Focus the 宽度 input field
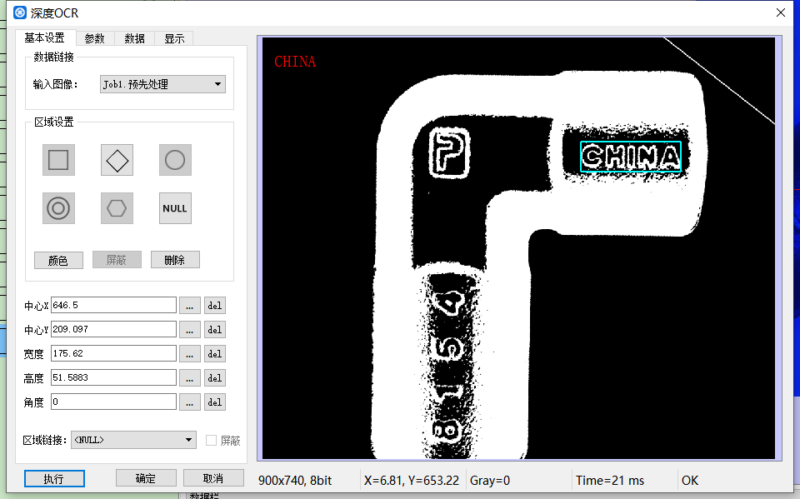 [x=114, y=353]
